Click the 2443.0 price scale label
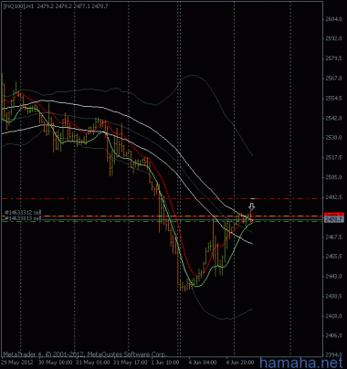347x369 pixels. [333, 276]
